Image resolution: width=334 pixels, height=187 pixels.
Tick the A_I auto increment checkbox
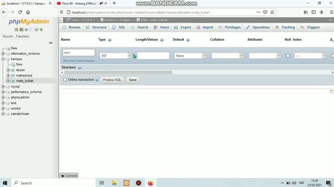[332, 56]
